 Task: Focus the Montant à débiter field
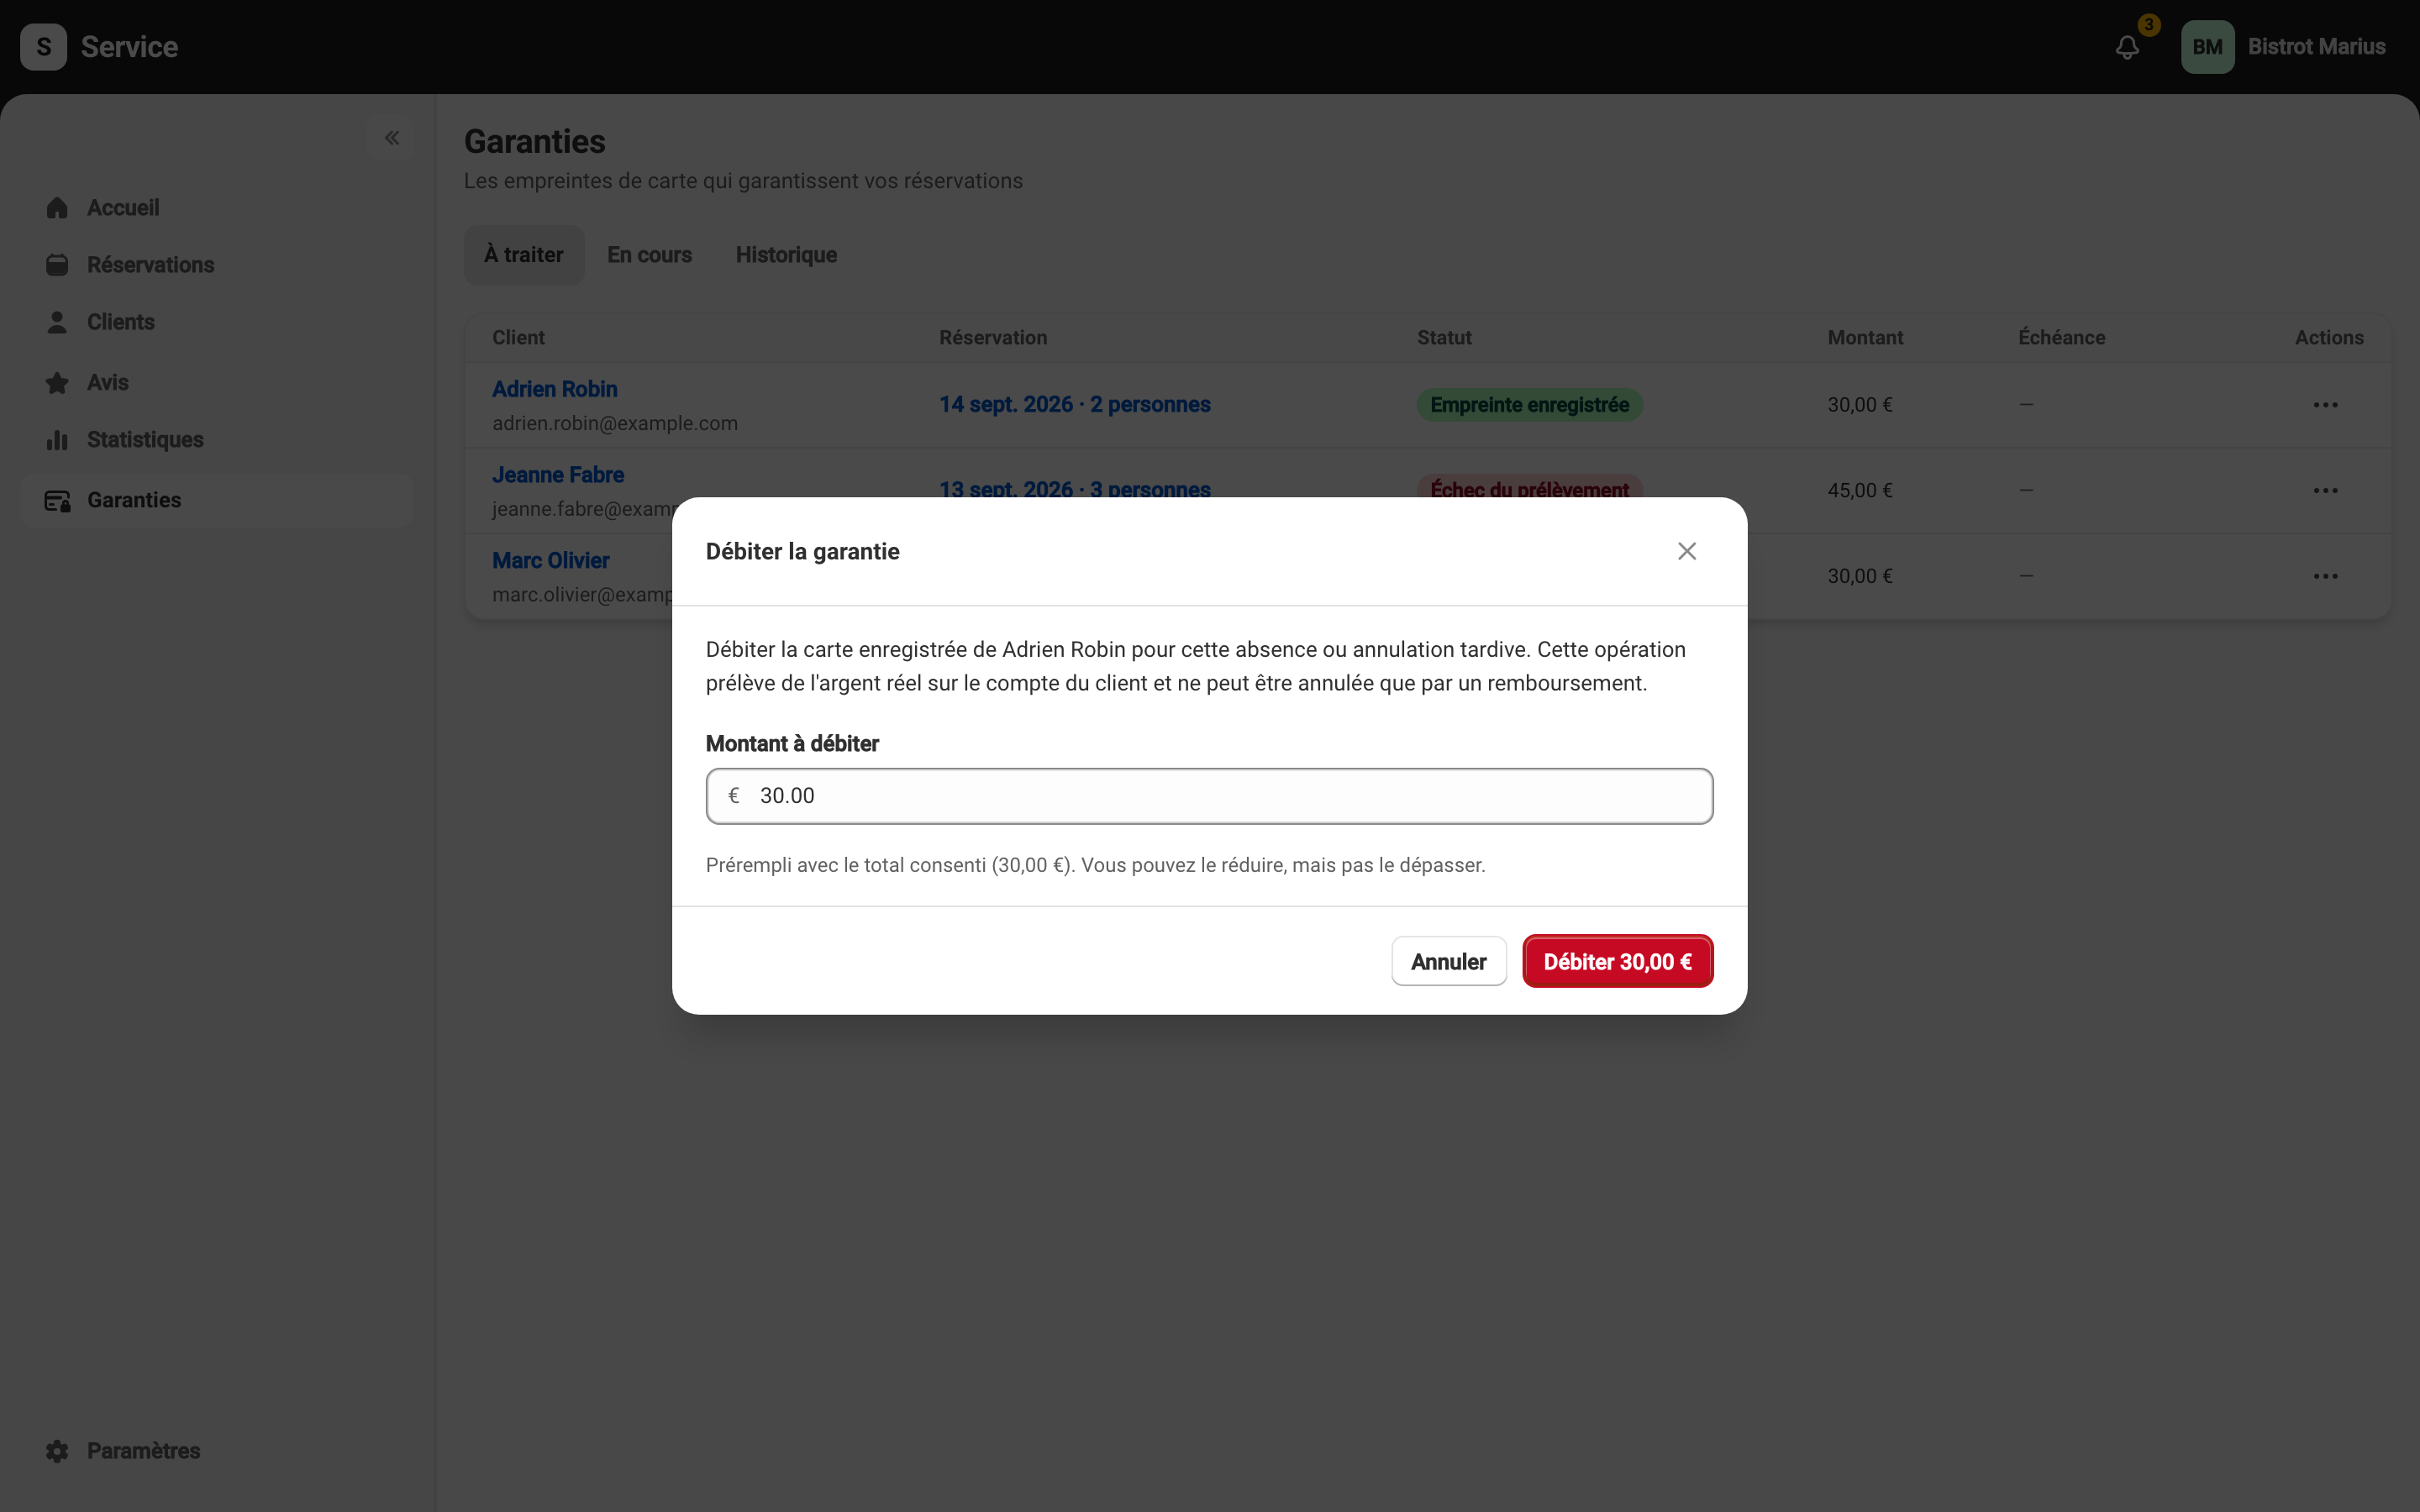pos(1209,796)
